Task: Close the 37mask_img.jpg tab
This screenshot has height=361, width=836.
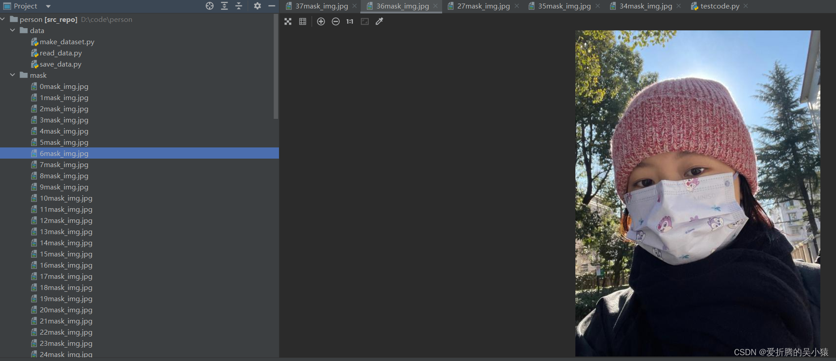Action: [355, 6]
